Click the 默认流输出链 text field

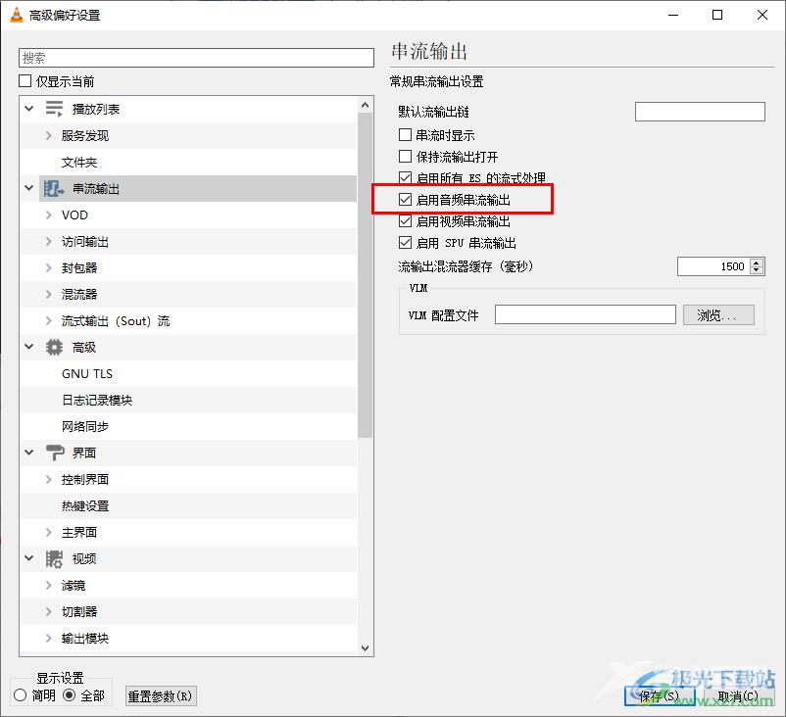(x=700, y=112)
